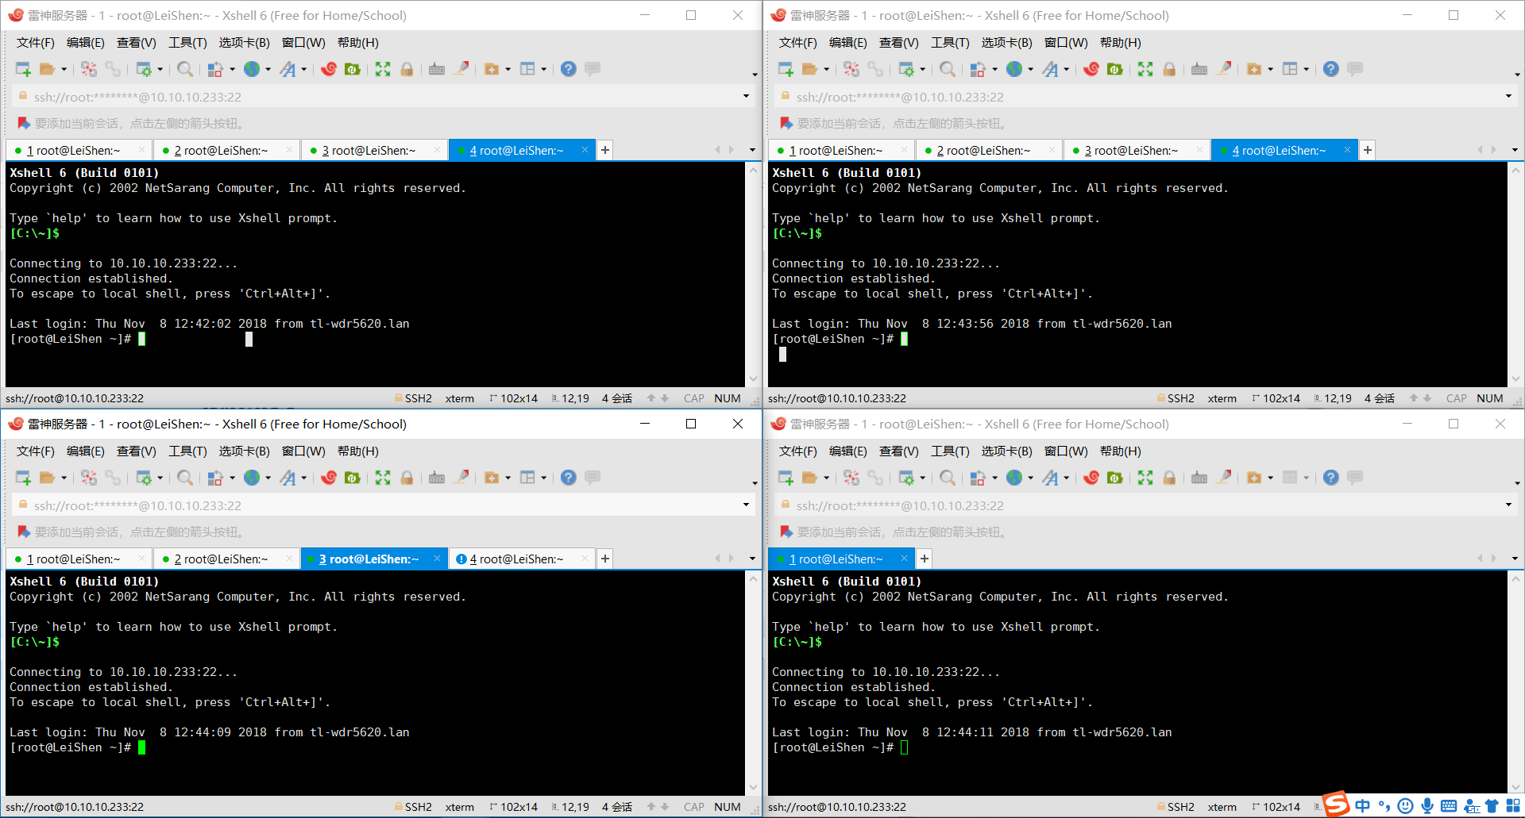
Task: Expand Font dropdown arrow in top-left window
Action: 304,70
